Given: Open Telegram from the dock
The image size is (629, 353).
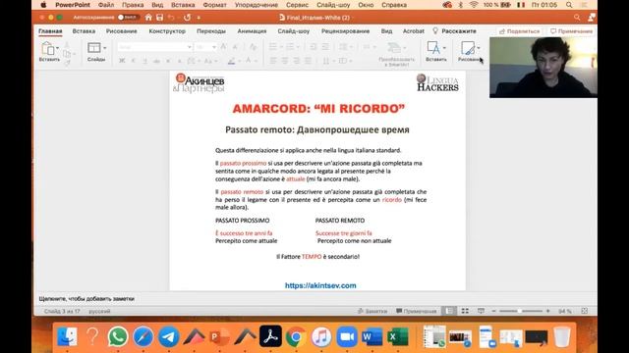Looking at the screenshot, I should point(168,336).
